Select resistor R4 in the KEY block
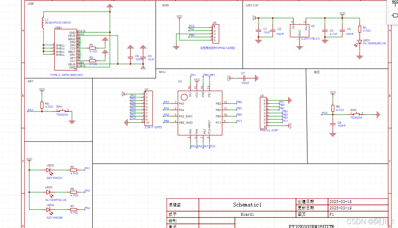 (42, 105)
